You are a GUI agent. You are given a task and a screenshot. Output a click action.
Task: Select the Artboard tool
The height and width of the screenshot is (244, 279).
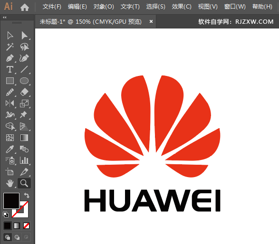click(10, 172)
